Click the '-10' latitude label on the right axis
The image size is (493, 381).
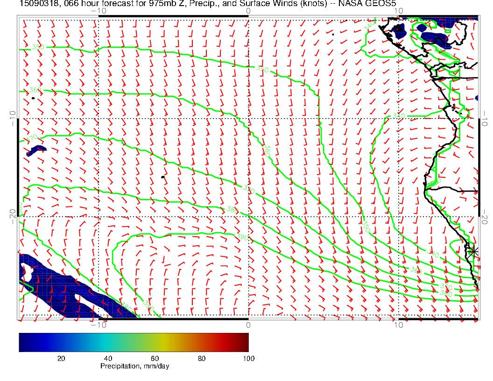tap(485, 118)
